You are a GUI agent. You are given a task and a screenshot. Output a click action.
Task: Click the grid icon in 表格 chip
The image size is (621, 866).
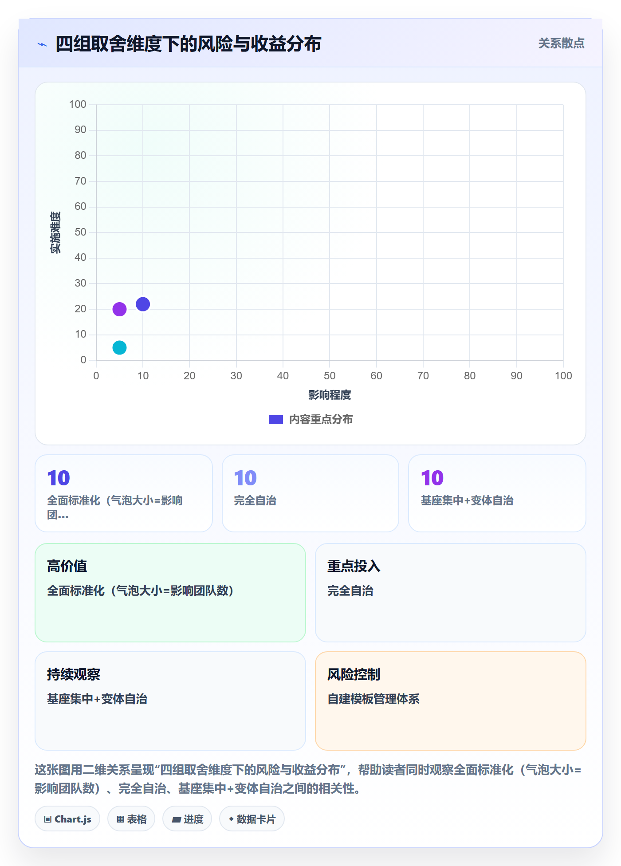click(120, 819)
